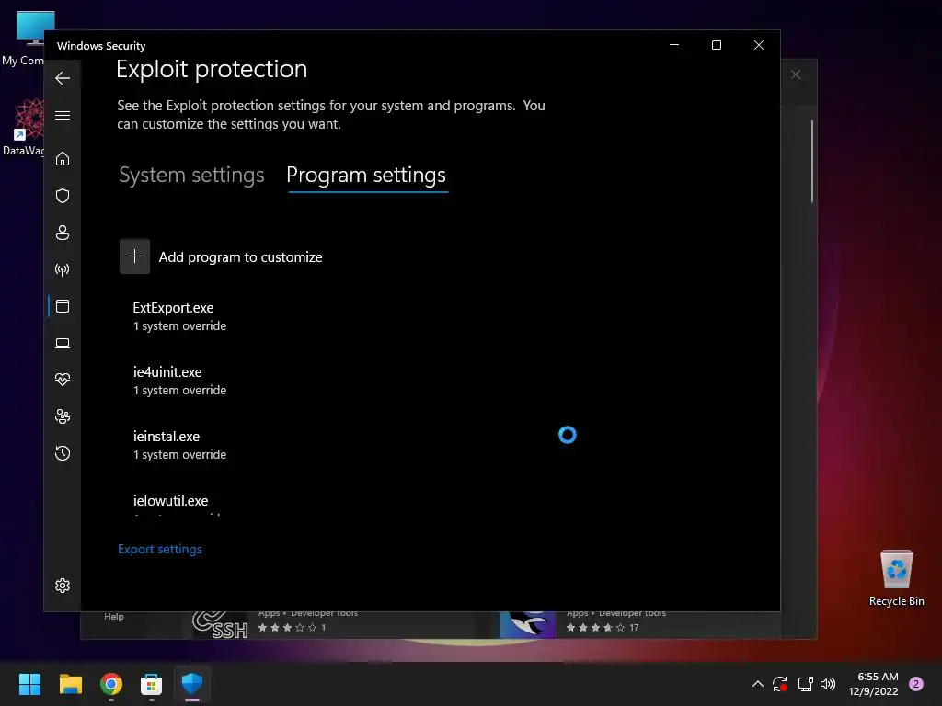Click the Export settings link

(x=160, y=549)
